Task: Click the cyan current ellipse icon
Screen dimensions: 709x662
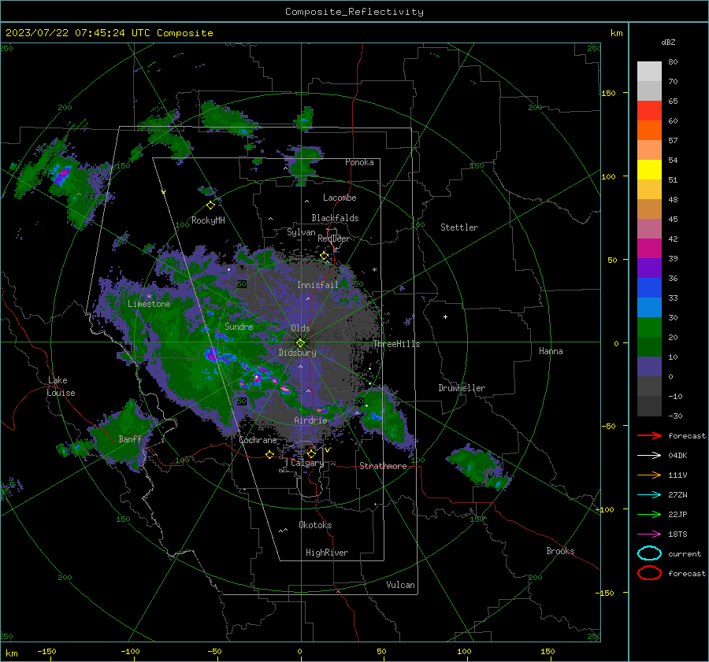Action: [649, 553]
